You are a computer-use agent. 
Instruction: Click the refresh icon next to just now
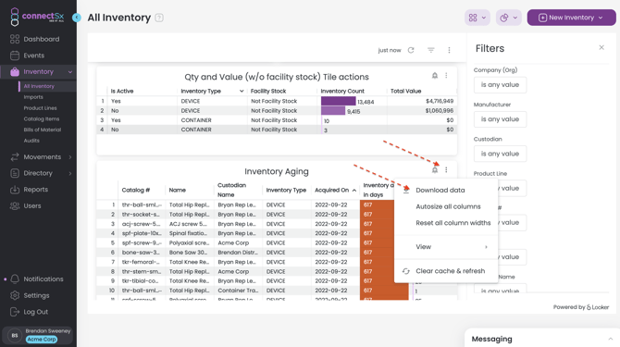411,50
